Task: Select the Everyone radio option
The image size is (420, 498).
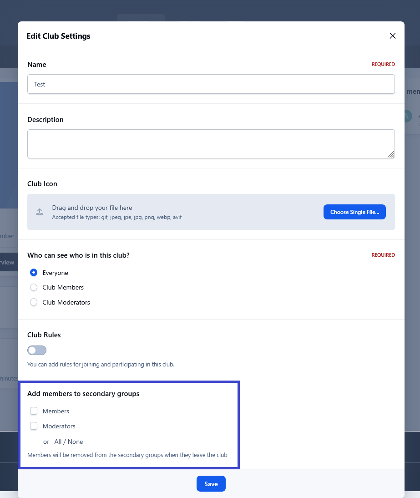Action: coord(34,273)
